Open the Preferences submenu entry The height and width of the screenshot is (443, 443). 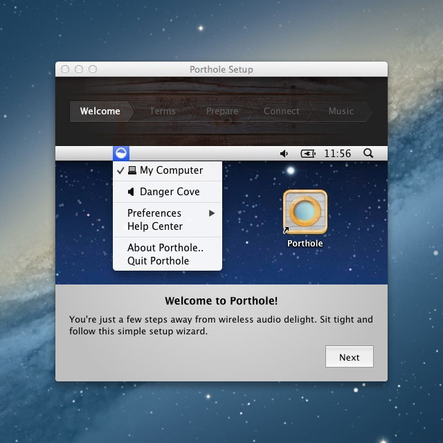point(168,213)
